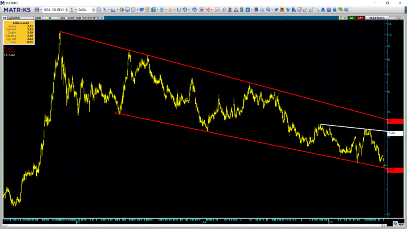Toggle the SVD chart option

[78, 18]
